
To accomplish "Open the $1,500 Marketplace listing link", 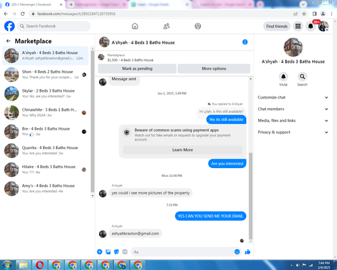I will click(x=130, y=60).
